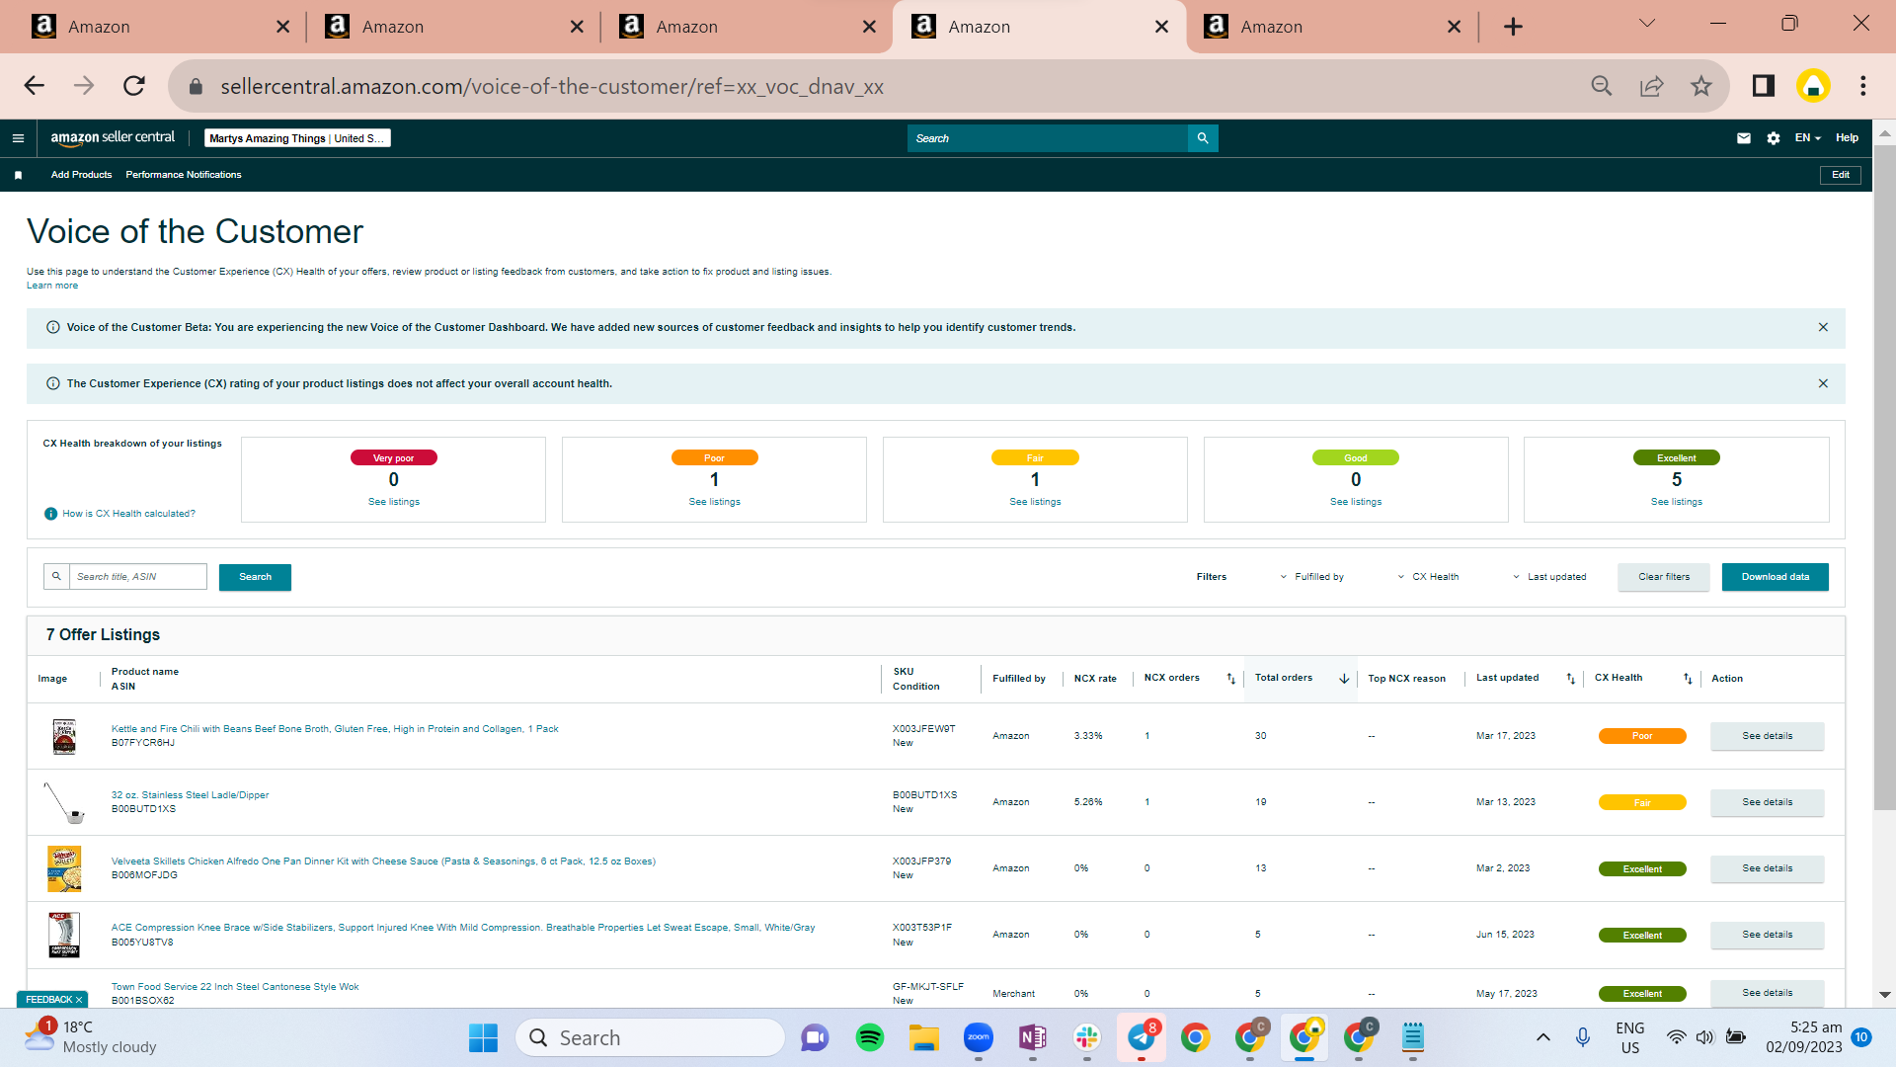Close the FEEDBACK tab widget
The image size is (1896, 1067).
79,1000
